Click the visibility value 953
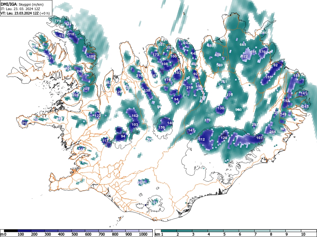 pyautogui.click(x=238, y=110)
